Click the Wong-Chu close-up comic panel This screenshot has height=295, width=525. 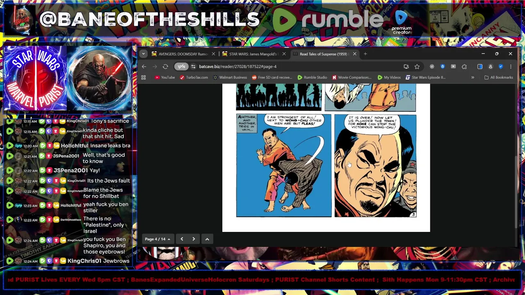pyautogui.click(x=375, y=166)
